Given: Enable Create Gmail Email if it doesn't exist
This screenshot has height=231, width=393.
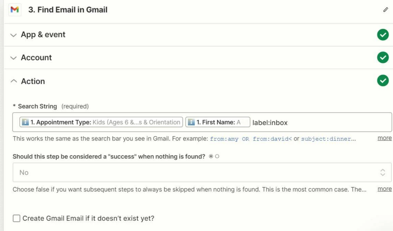Looking at the screenshot, I should tap(17, 218).
